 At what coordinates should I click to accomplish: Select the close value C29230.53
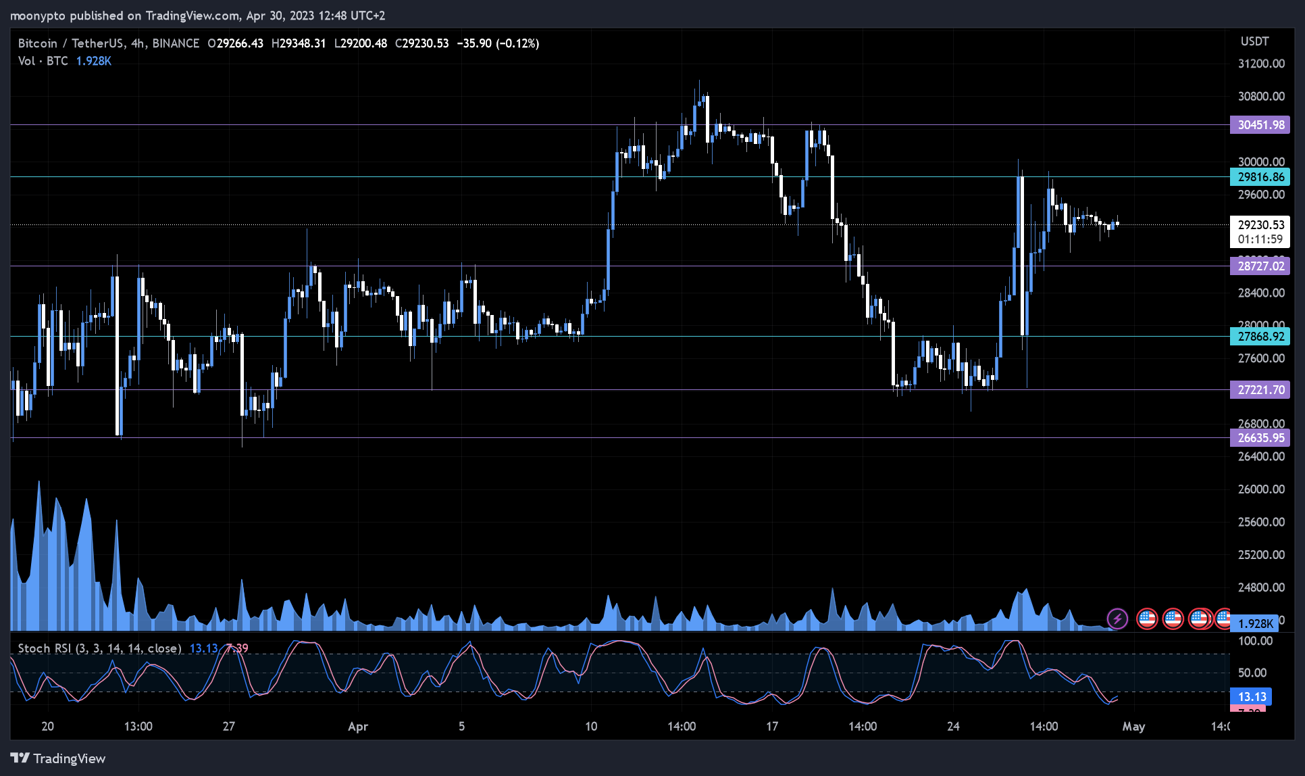pyautogui.click(x=421, y=43)
